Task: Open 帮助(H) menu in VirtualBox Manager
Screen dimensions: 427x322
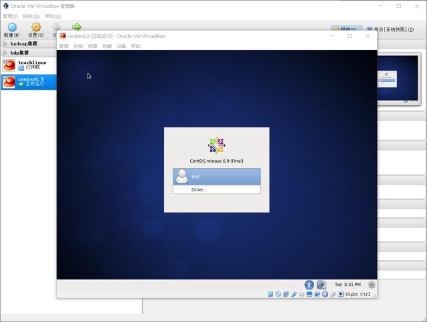Action: [53, 16]
